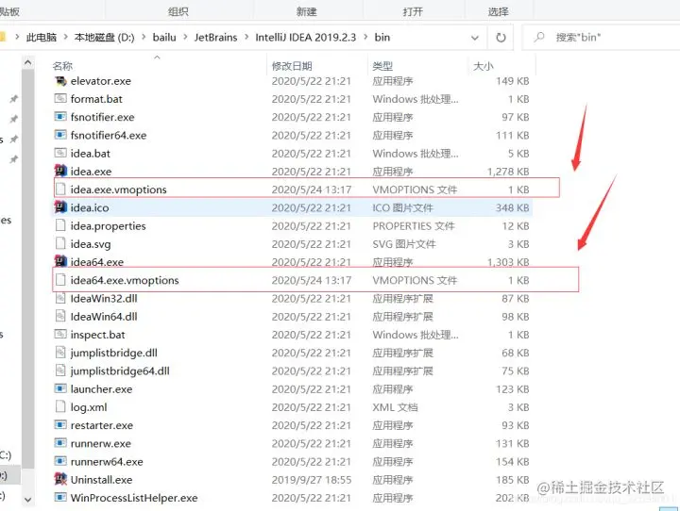Screen dimensions: 680x511
Task: Click the 1,278 KB size of idea.exe
Action: [x=508, y=172]
